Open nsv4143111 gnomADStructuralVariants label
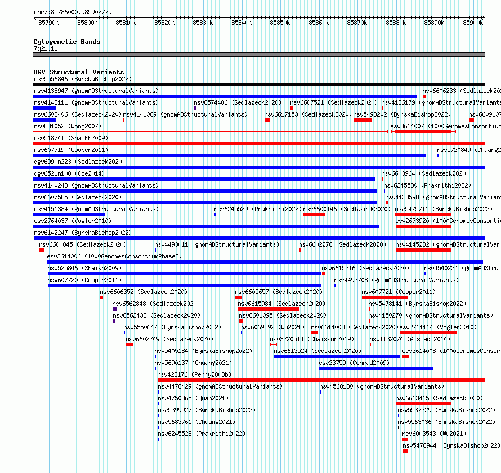 (x=96, y=102)
